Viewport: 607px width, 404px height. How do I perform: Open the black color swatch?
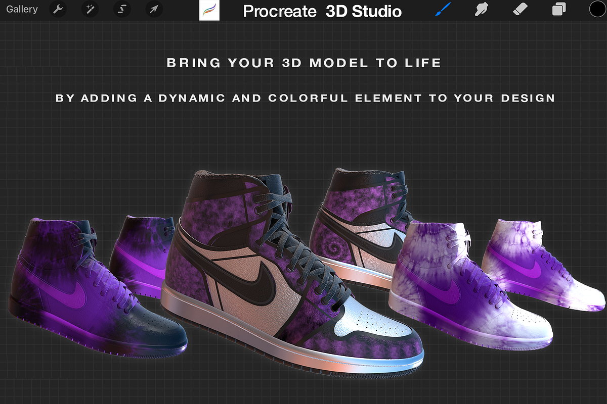pyautogui.click(x=597, y=10)
